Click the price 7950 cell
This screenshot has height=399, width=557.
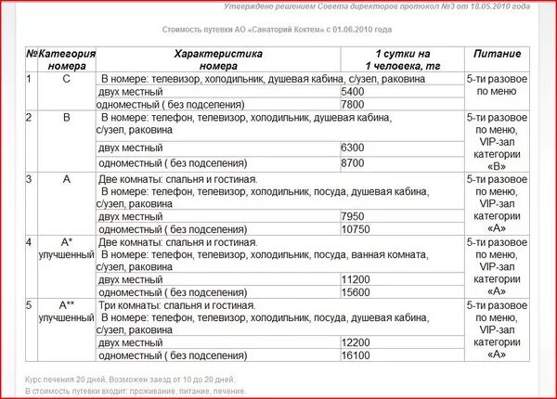pos(402,216)
